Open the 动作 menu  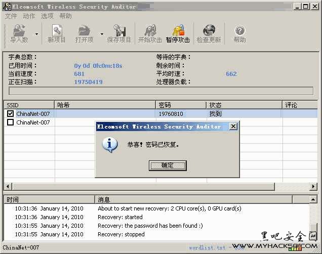29,16
